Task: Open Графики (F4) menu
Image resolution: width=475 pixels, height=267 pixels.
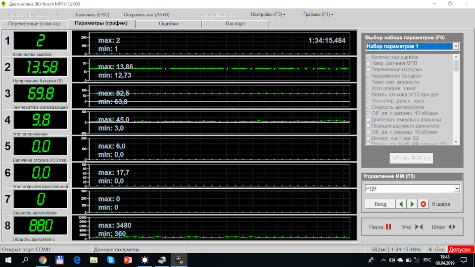Action: (x=318, y=14)
